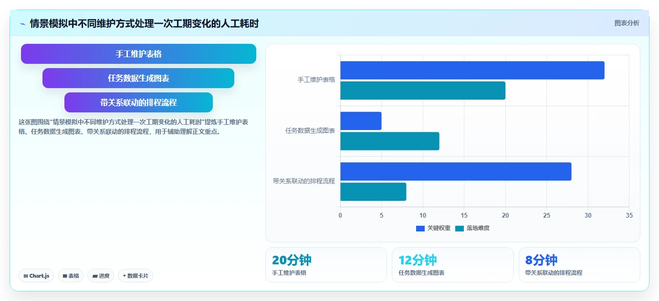The image size is (659, 301).
Task: Select the 手工维护表格 gradient pill
Action: pyautogui.click(x=138, y=54)
